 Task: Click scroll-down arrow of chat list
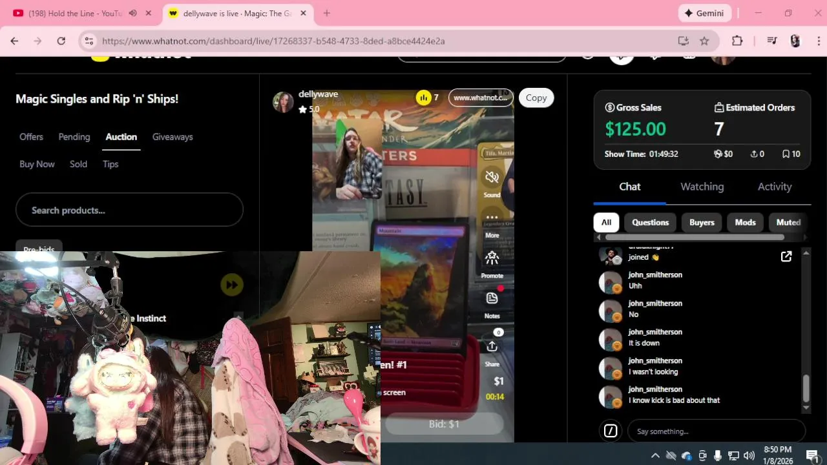coord(806,408)
